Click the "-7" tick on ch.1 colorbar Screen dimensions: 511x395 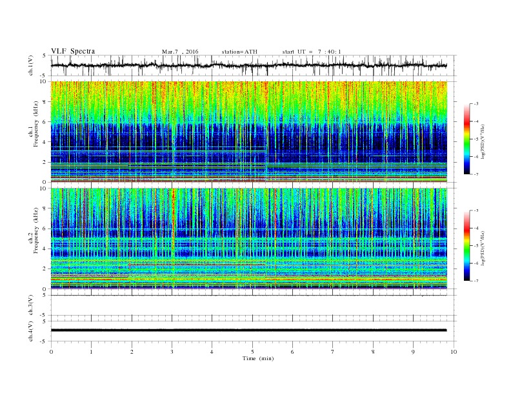[476, 174]
